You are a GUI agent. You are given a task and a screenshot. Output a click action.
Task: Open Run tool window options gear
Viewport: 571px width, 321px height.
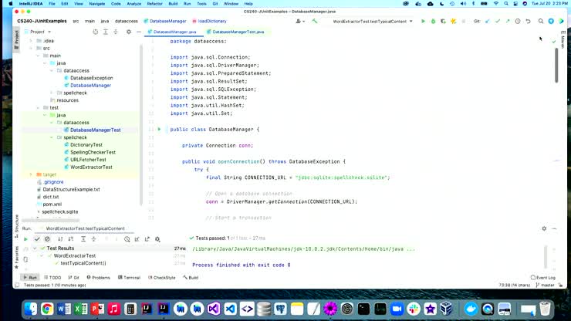[x=544, y=228]
